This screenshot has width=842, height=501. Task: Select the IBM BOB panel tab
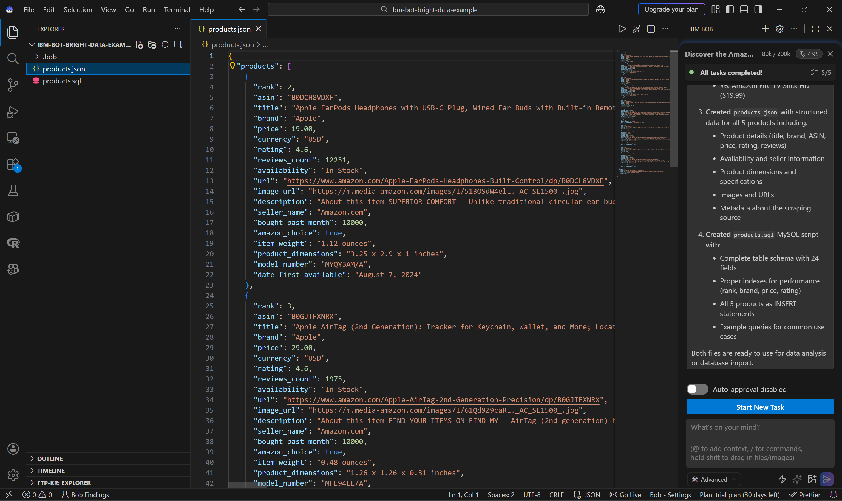[x=701, y=29]
